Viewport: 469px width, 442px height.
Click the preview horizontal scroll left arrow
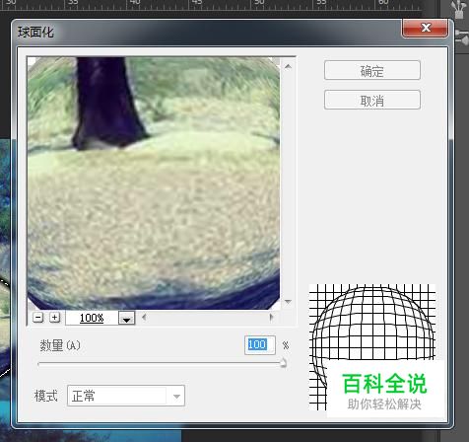[144, 318]
